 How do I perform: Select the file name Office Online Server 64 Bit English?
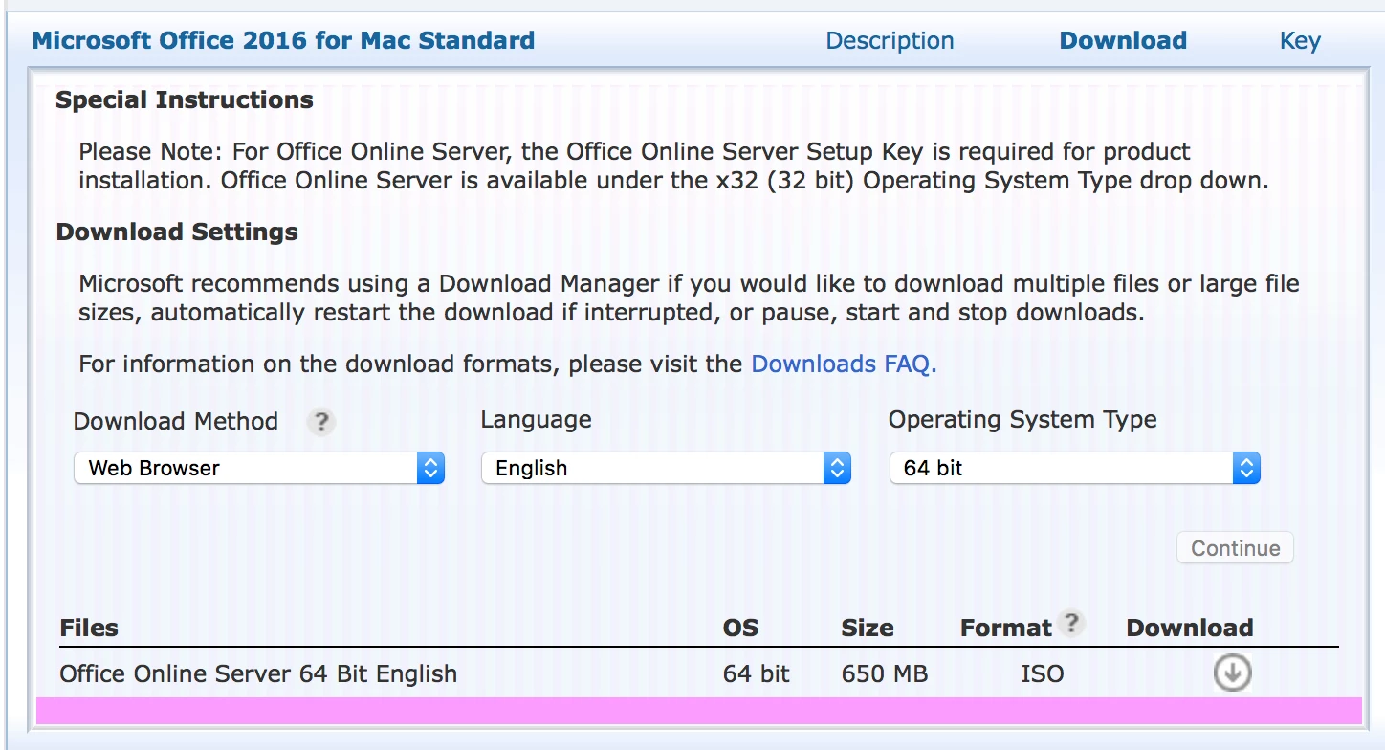point(258,673)
